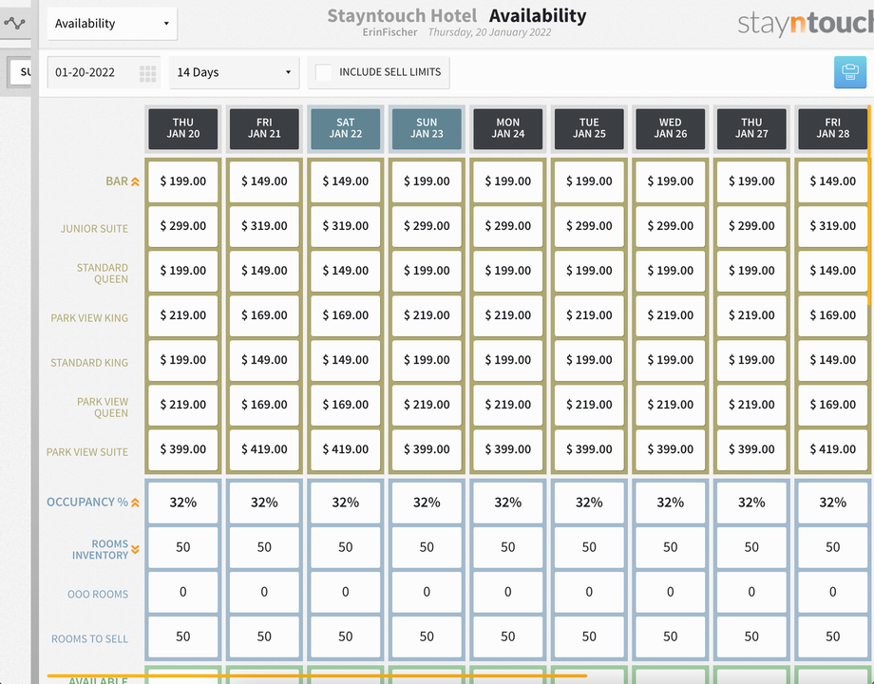
Task: Click OOO rooms 0 for Thu Jan 27
Action: tap(751, 592)
